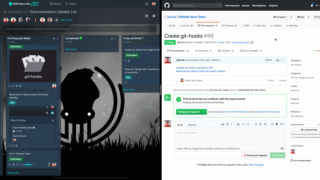The height and width of the screenshot is (180, 320).
Task: Click Unsubscribe notifications button
Action: tap(309, 130)
